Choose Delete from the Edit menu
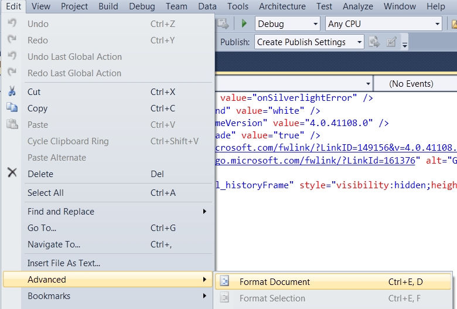Screen dimensions: 457x309 [108, 174]
